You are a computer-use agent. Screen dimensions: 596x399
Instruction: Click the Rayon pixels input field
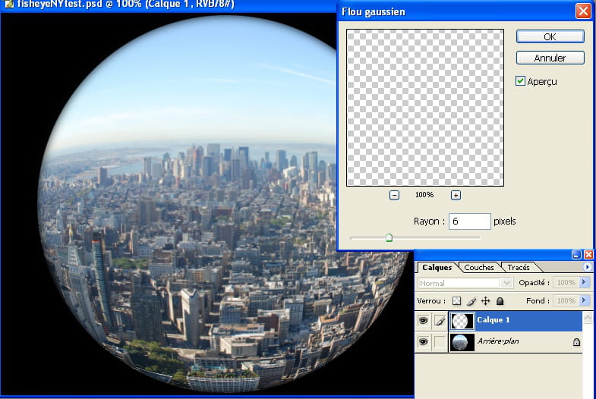pyautogui.click(x=470, y=221)
